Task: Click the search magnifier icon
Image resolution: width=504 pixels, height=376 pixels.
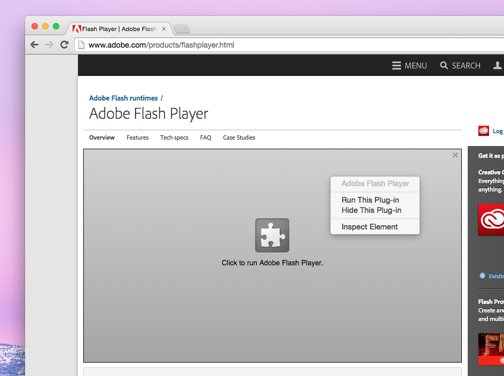Action: tap(444, 65)
